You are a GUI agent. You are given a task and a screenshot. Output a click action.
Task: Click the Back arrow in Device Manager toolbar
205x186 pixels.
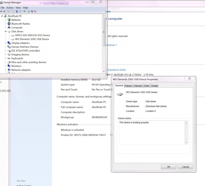(1, 12)
